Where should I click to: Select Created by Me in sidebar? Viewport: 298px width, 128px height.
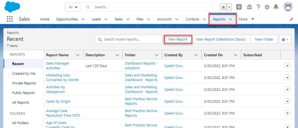tap(24, 74)
